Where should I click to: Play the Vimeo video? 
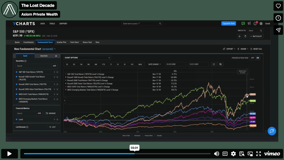point(9,154)
